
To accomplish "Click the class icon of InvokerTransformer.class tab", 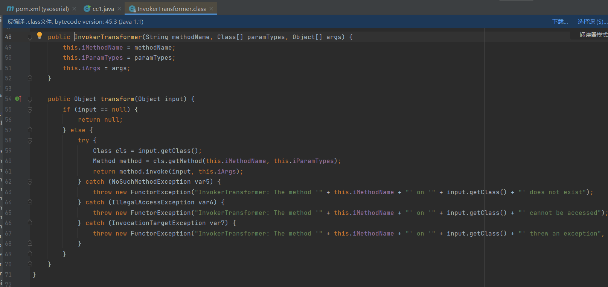I will (x=132, y=9).
